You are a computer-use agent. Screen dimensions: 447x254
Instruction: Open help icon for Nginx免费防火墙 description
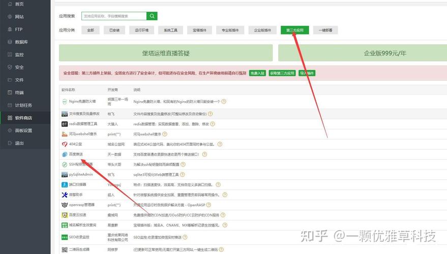click(224, 102)
